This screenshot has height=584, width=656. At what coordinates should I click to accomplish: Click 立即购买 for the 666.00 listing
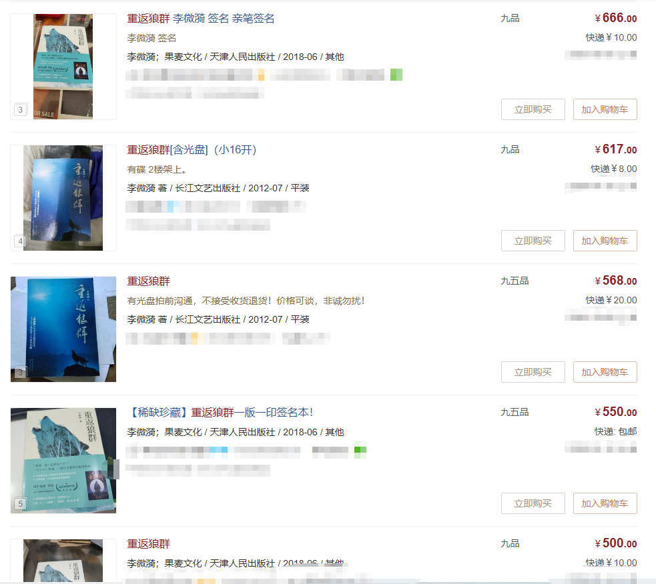[x=533, y=109]
